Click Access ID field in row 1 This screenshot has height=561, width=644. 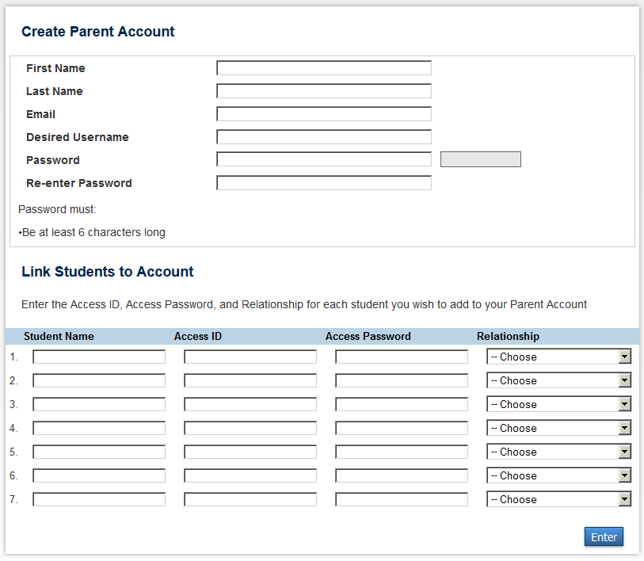click(x=250, y=357)
